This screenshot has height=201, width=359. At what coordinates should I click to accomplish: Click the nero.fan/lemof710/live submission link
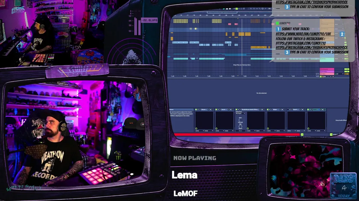point(303,34)
